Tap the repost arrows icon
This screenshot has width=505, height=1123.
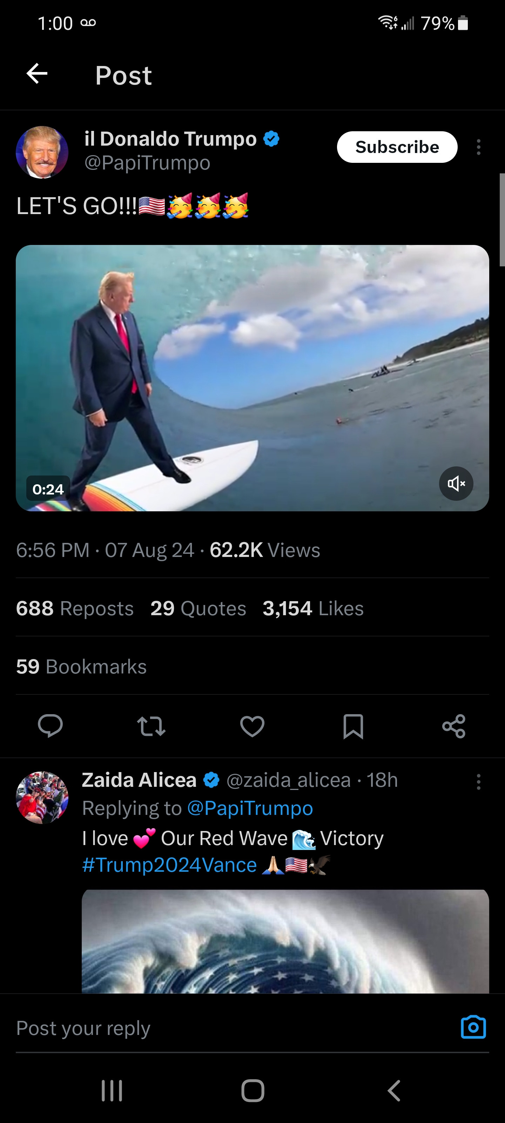pos(151,726)
